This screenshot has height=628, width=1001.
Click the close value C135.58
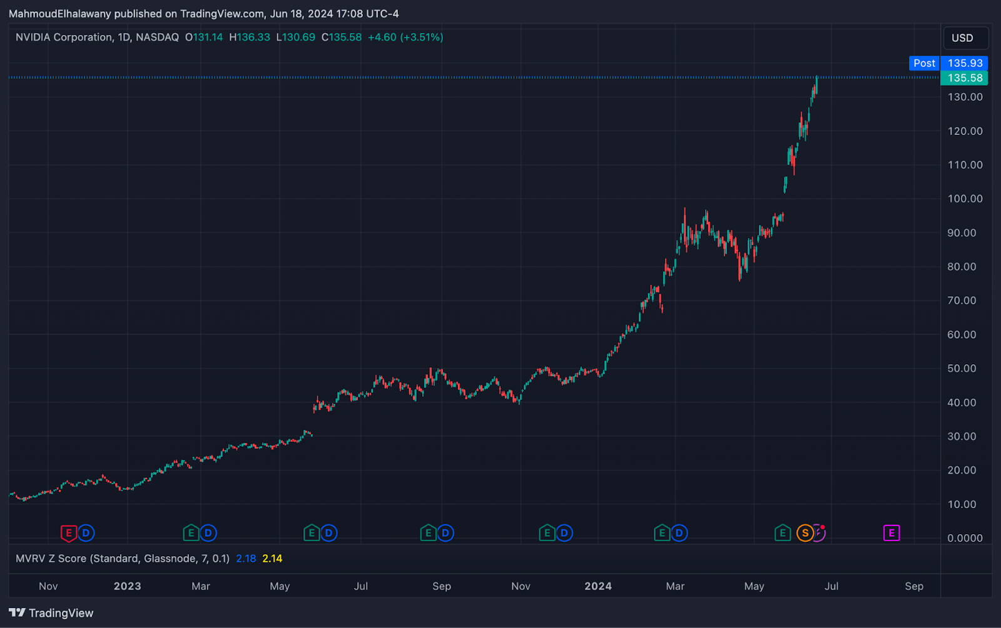tap(342, 37)
